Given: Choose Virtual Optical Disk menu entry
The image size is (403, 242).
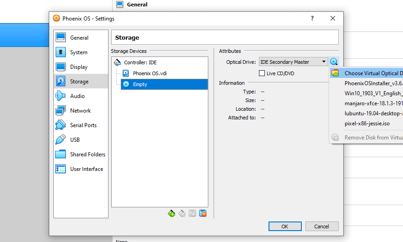Looking at the screenshot, I should [367, 73].
